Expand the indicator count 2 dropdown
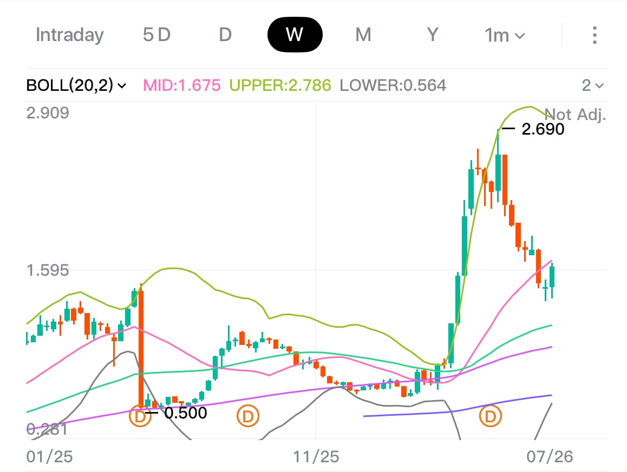The width and height of the screenshot is (627, 472). pos(592,85)
